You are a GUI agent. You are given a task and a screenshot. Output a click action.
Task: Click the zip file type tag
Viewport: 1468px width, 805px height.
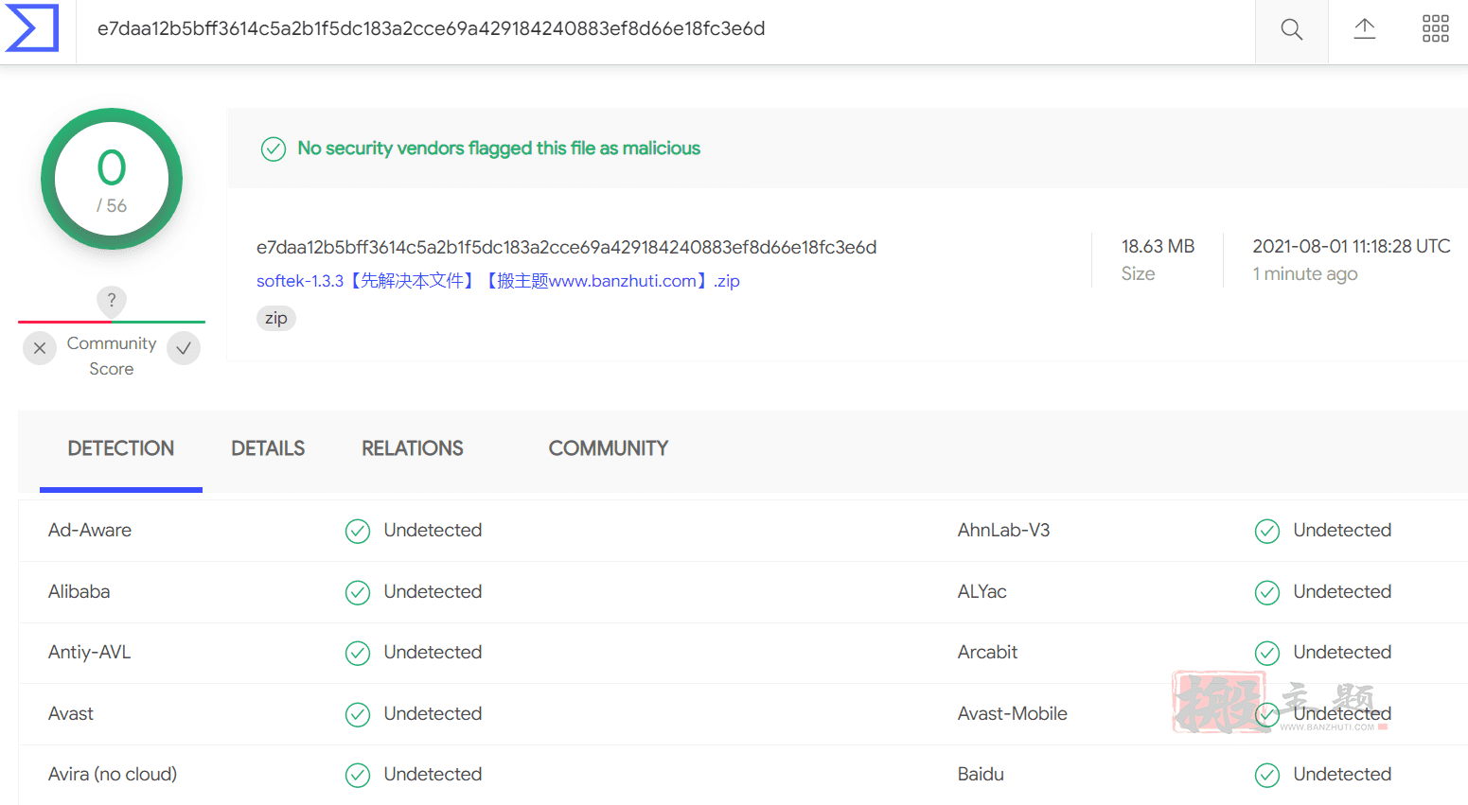(x=276, y=318)
